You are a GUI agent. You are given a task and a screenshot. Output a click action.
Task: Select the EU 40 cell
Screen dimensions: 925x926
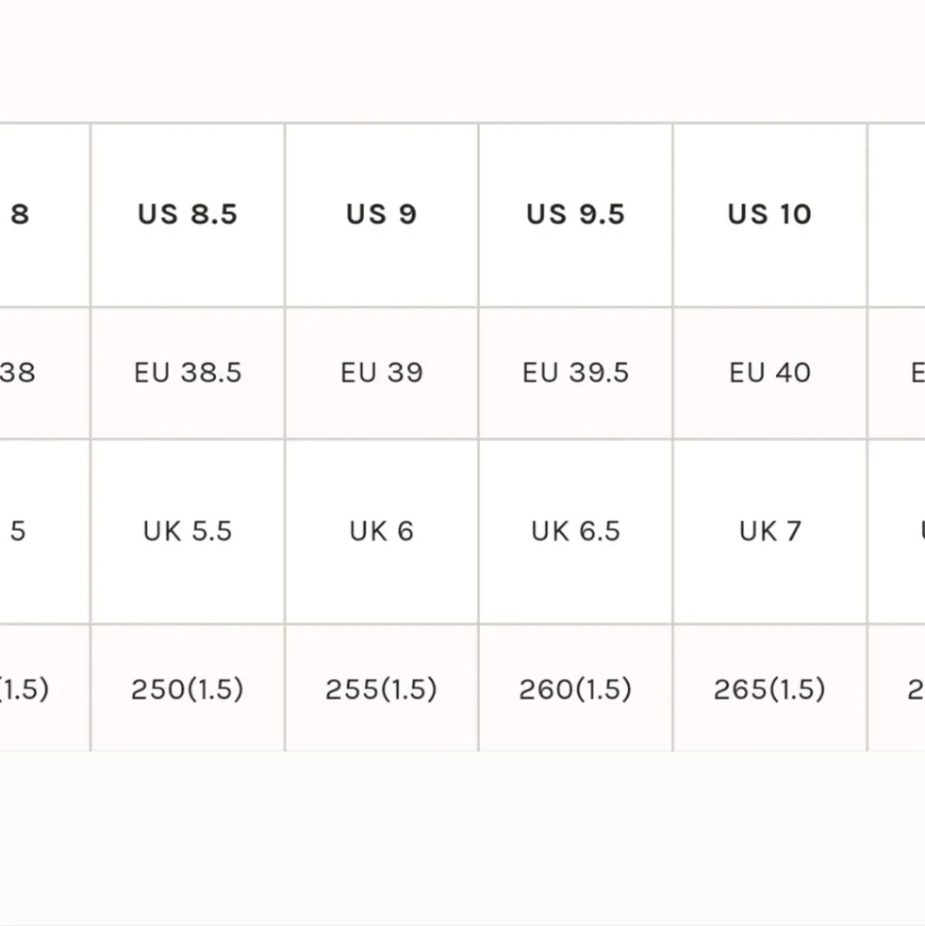click(x=769, y=373)
